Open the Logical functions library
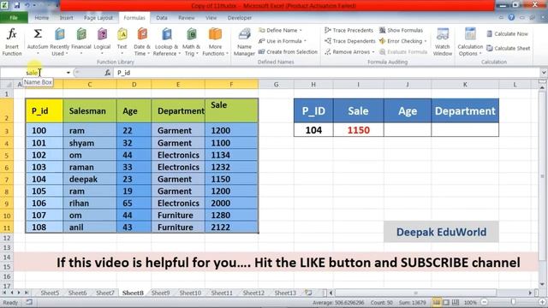Screen dimensions: 548x308 pyautogui.click(x=102, y=42)
